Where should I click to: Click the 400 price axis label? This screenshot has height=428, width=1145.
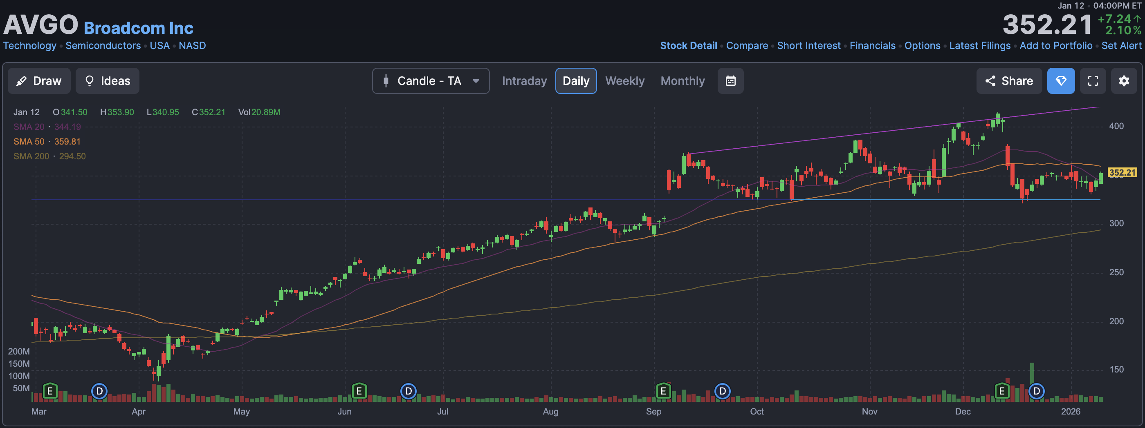(1116, 126)
